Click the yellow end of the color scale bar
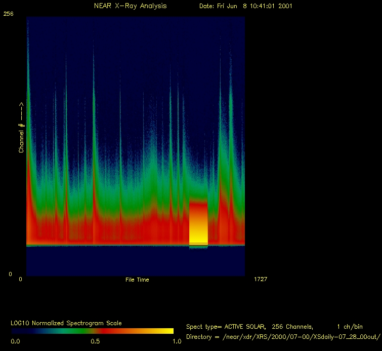 [164, 331]
